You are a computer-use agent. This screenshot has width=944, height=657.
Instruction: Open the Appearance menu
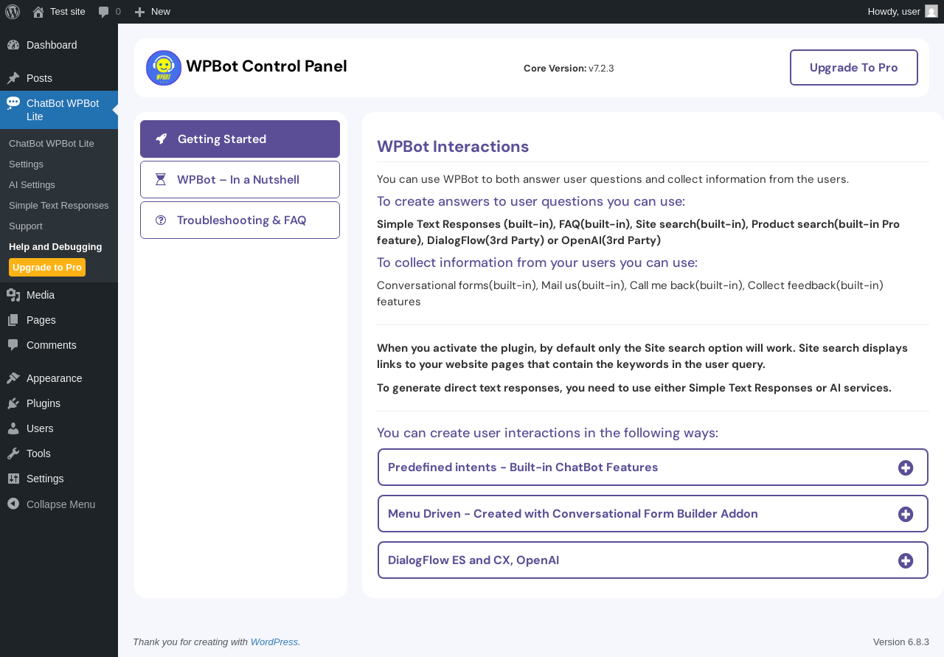point(54,378)
